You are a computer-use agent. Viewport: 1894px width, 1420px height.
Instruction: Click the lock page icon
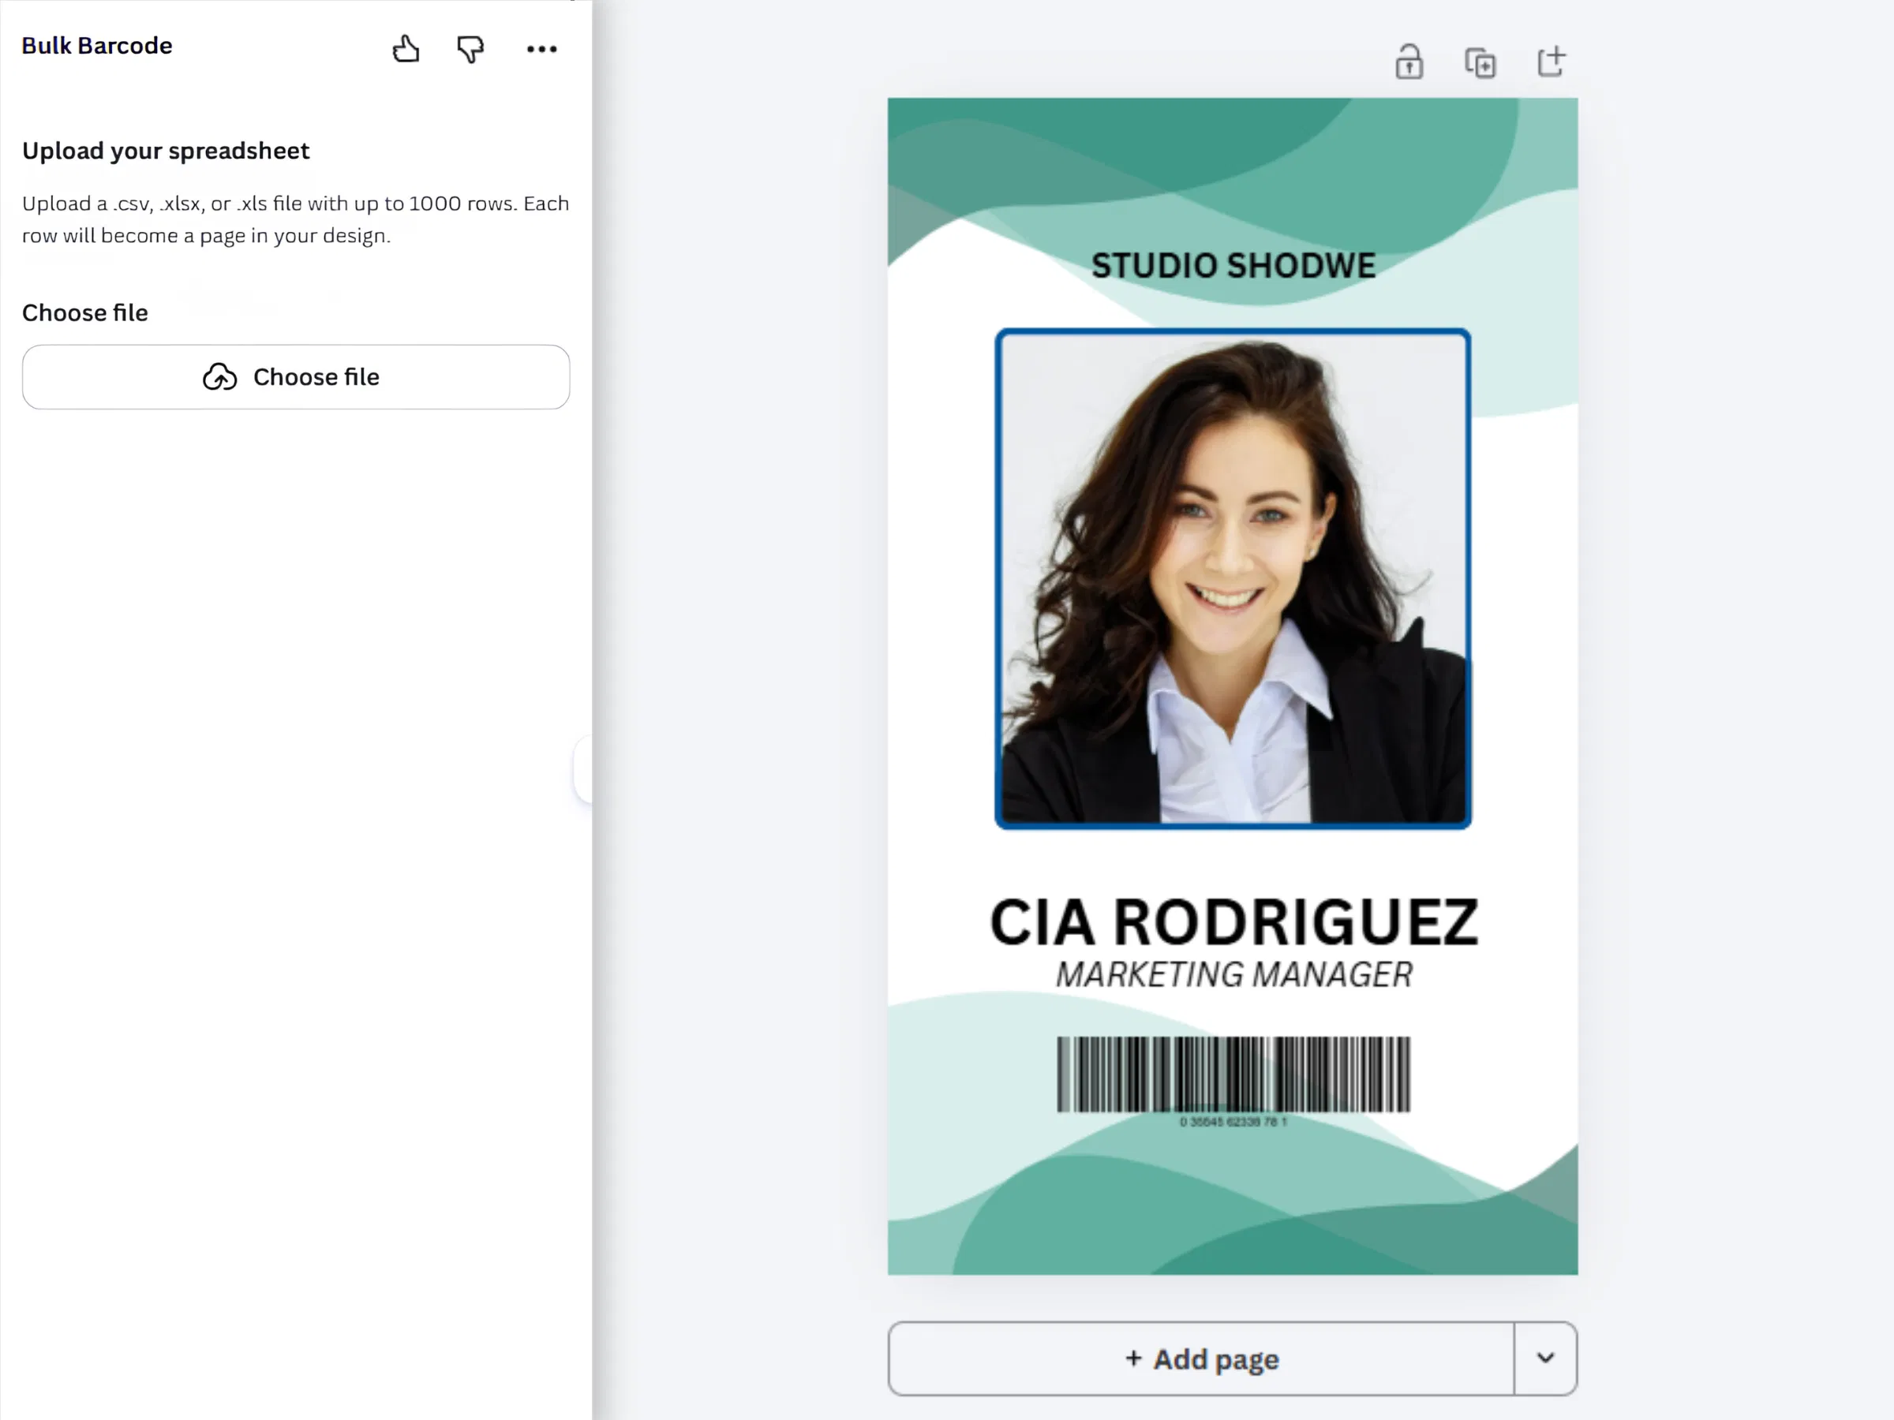coord(1409,62)
